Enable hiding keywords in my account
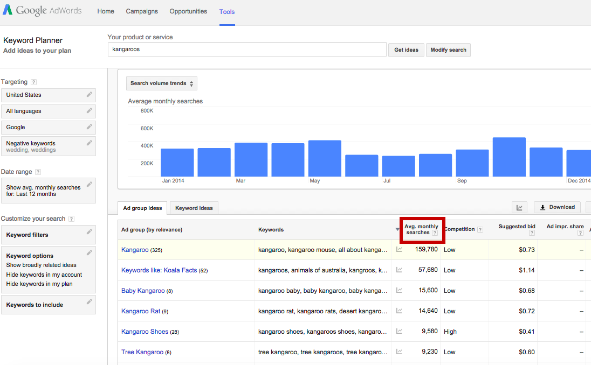The width and height of the screenshot is (591, 365). tap(44, 275)
